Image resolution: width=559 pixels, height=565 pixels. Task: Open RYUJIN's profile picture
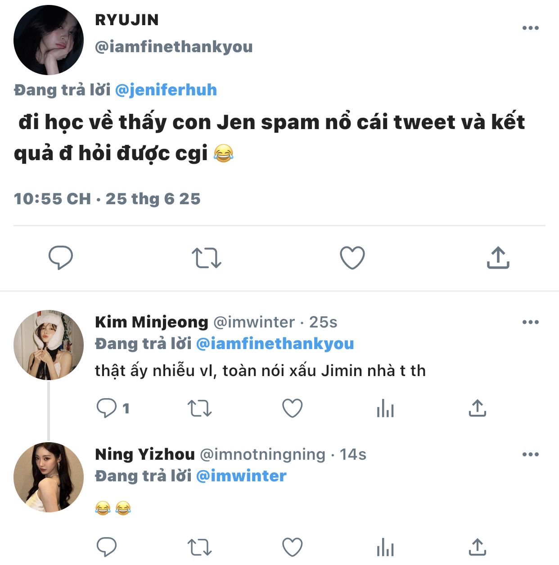coord(49,40)
